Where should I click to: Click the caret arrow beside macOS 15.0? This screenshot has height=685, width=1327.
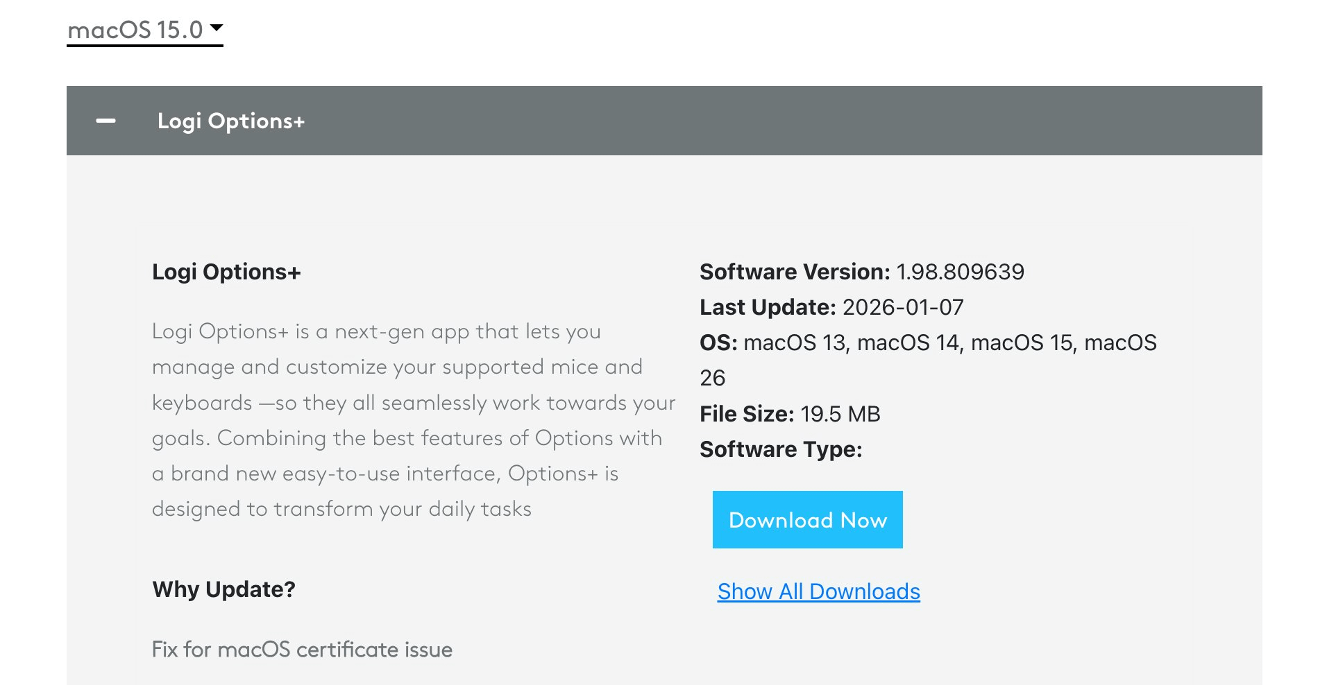click(x=217, y=28)
